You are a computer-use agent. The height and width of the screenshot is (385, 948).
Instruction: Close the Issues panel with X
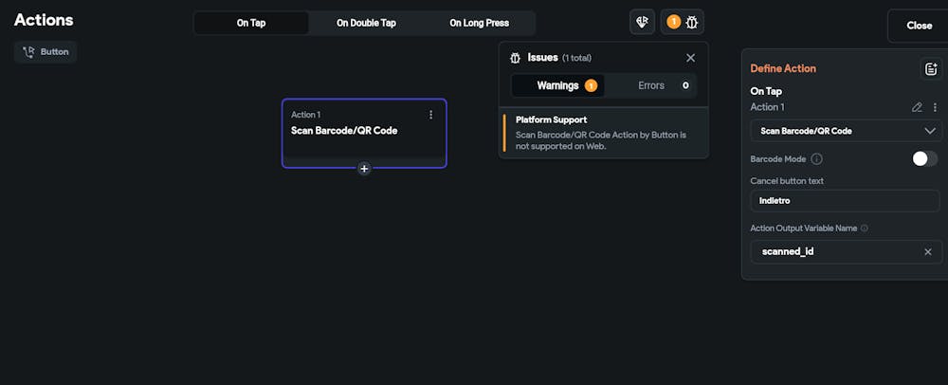point(690,58)
